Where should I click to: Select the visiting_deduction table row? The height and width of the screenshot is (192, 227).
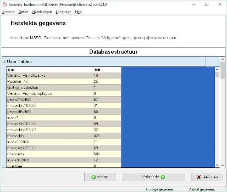pyautogui.click(x=64, y=88)
